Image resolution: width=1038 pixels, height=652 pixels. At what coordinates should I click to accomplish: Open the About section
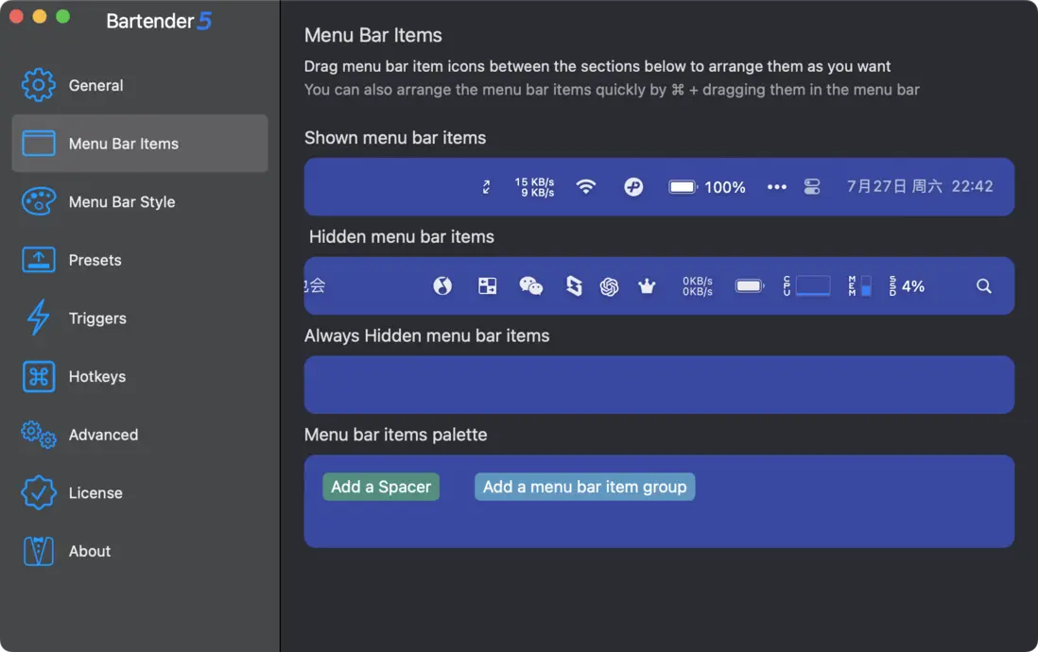pyautogui.click(x=89, y=551)
